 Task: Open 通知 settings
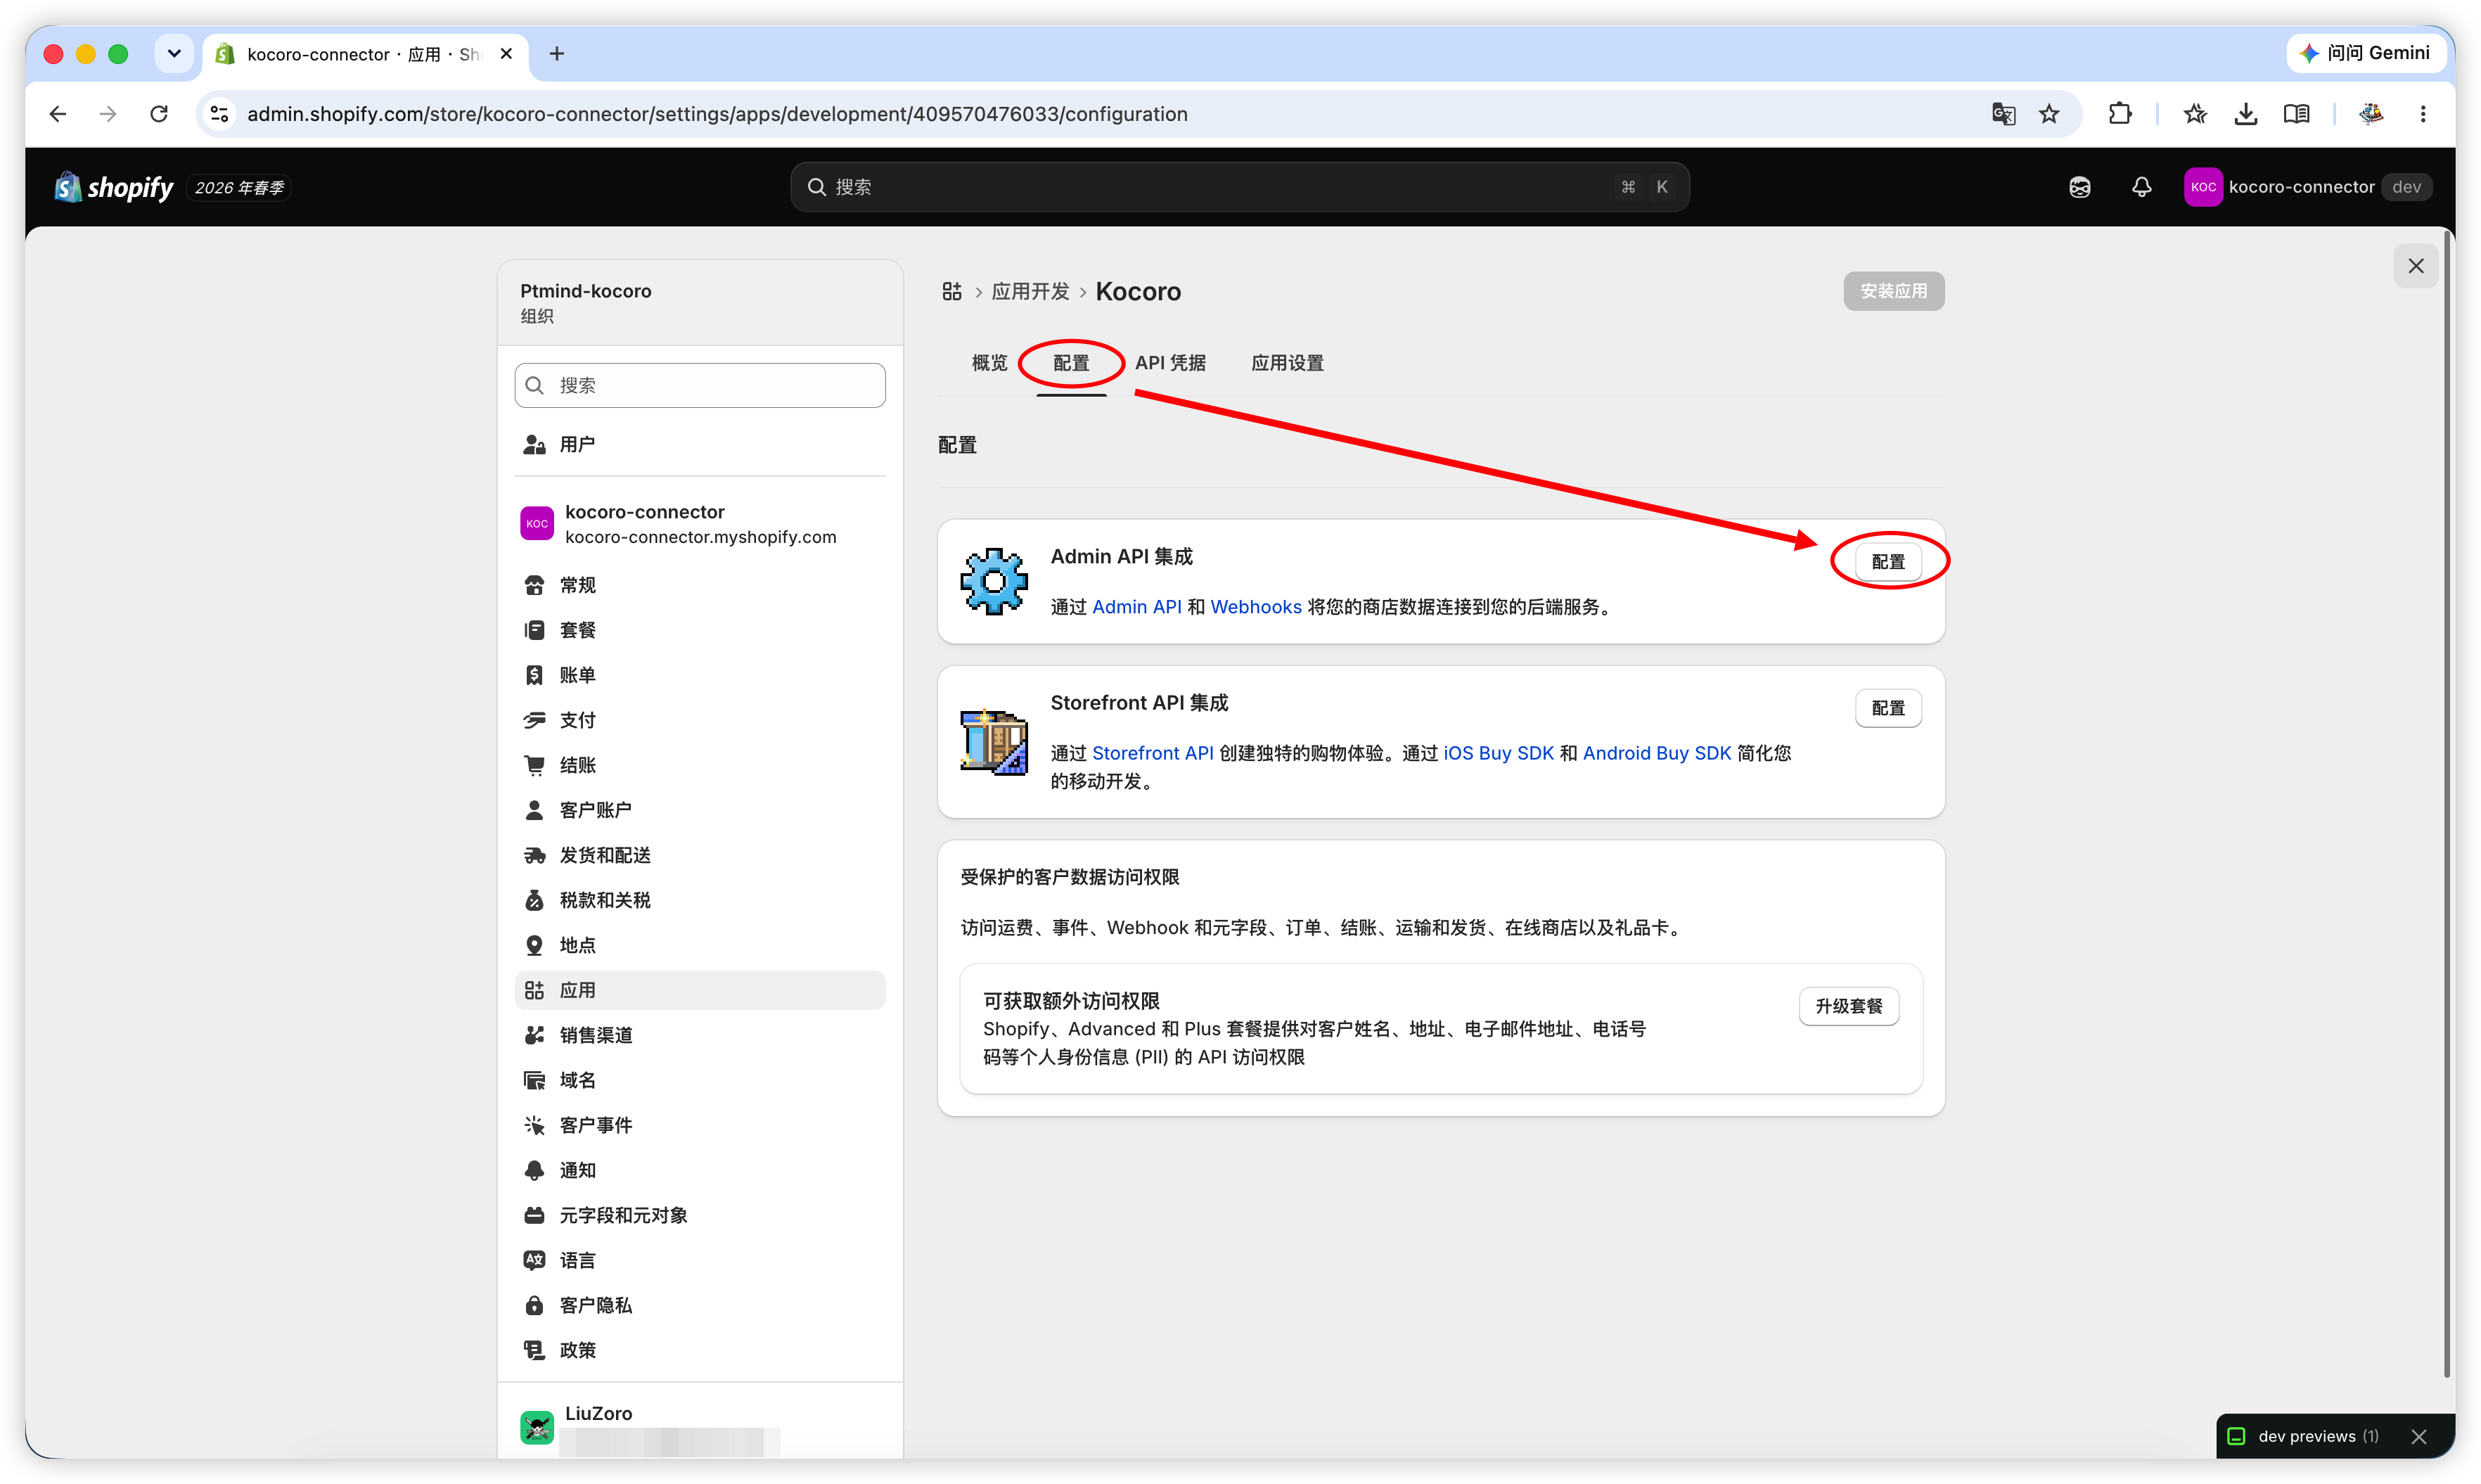pyautogui.click(x=700, y=1170)
